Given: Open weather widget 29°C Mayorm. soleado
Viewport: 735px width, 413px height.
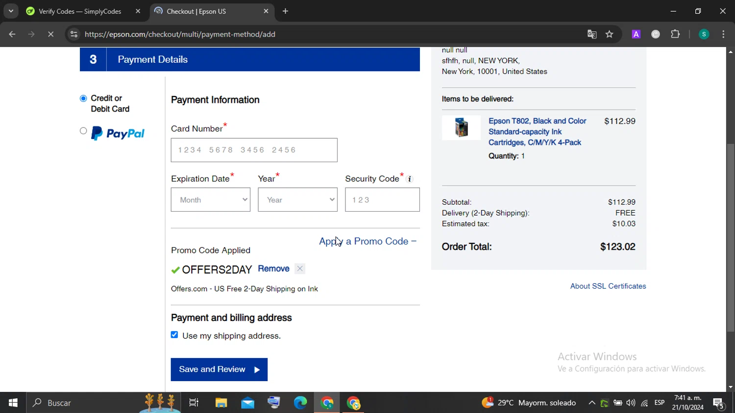Looking at the screenshot, I should (x=529, y=403).
